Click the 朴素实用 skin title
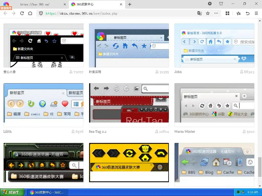 [x=95, y=72]
